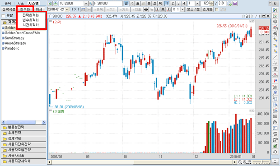Choose 시간최적화 from the menu
This screenshot has height=166, width=280.
coord(31,25)
